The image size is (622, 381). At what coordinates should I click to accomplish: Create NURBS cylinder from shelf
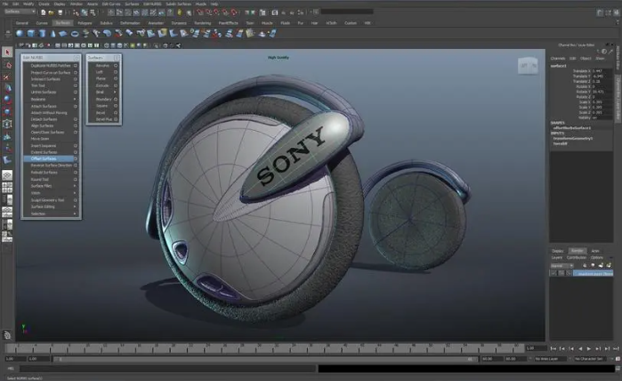tap(42, 34)
